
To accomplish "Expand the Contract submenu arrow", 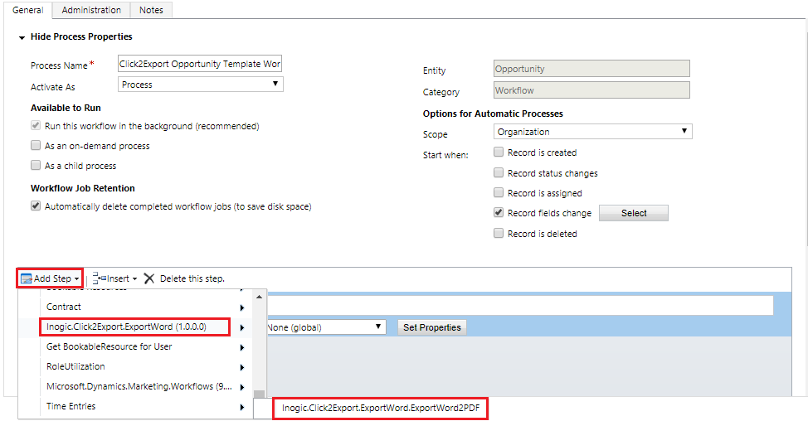I will (x=242, y=307).
